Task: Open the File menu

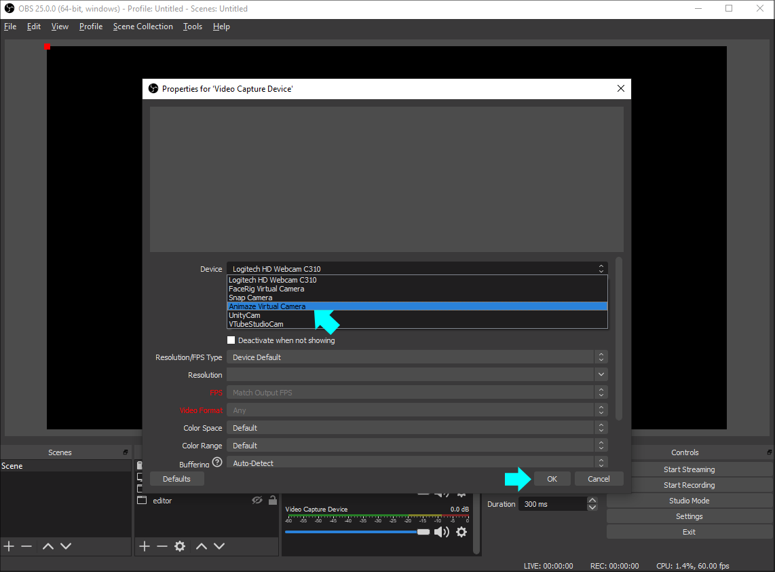Action: click(10, 26)
